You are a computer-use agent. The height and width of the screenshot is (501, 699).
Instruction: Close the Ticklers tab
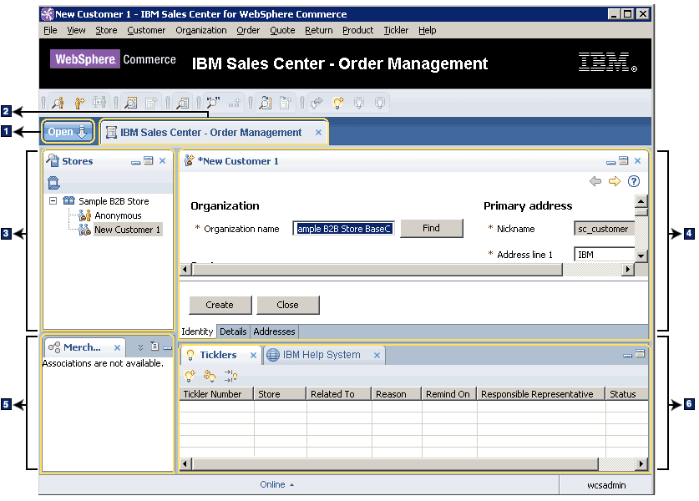click(x=253, y=355)
